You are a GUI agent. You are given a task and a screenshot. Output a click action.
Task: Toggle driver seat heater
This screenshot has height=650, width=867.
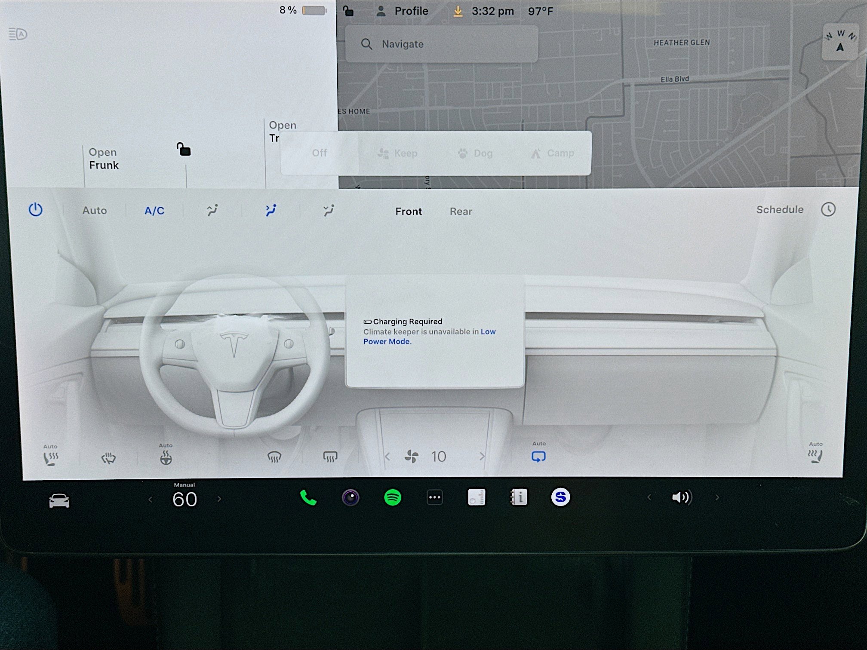pos(51,458)
